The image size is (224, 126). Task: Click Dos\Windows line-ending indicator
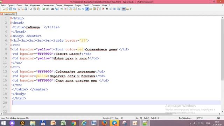coord(185,118)
